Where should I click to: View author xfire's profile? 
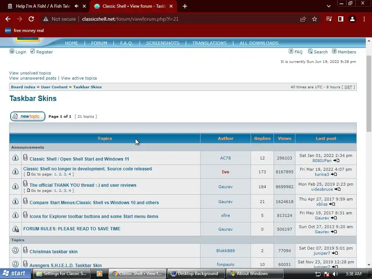click(225, 215)
